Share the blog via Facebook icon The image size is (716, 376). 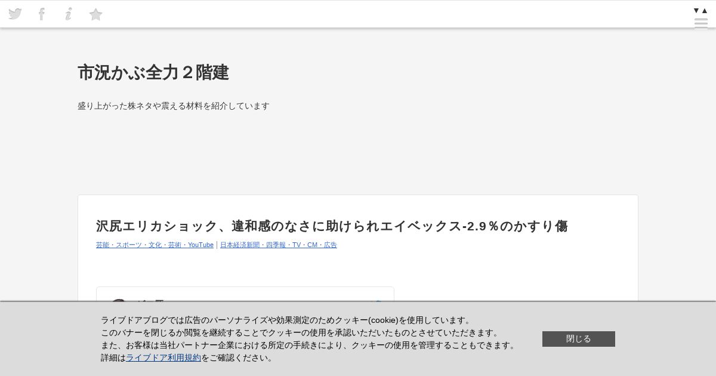[x=42, y=14]
